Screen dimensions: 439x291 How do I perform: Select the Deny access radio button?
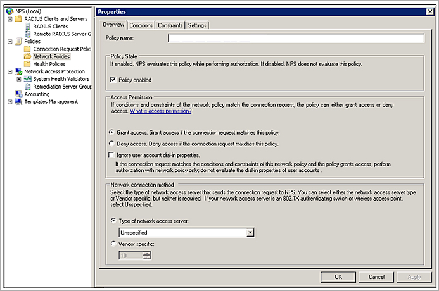111,144
